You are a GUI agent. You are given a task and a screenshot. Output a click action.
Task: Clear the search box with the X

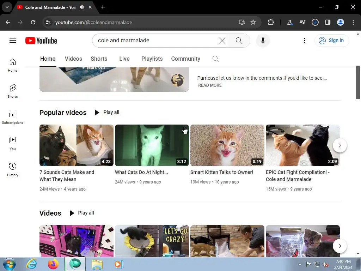click(222, 41)
